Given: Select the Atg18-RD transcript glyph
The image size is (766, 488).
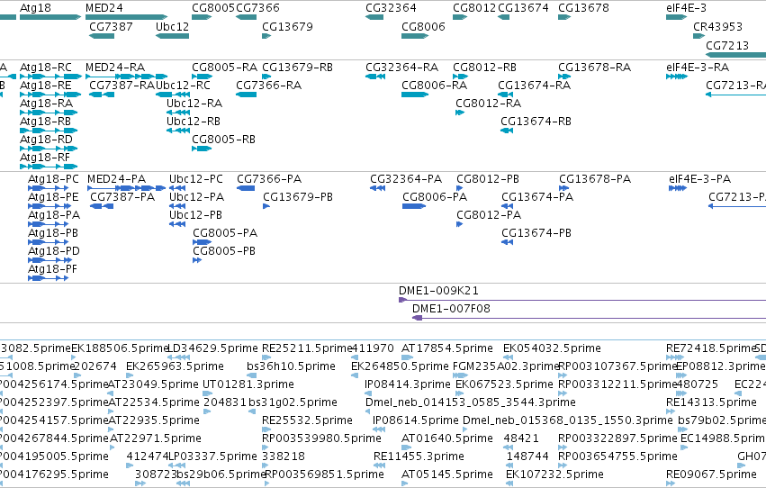Looking at the screenshot, I should [49, 149].
